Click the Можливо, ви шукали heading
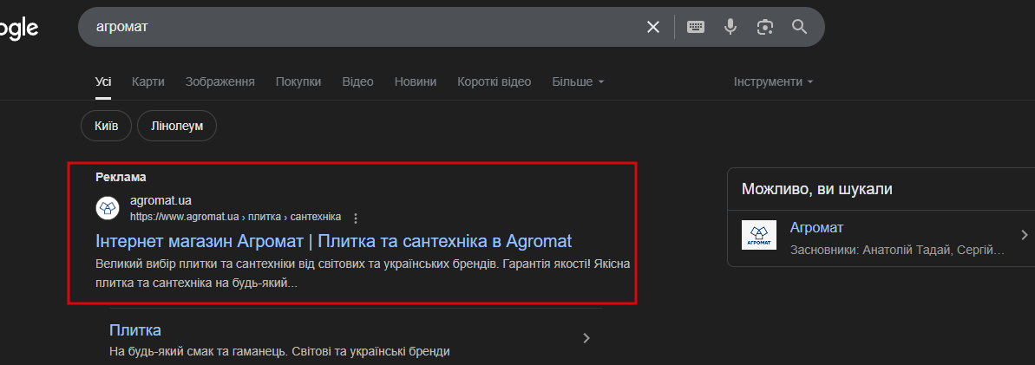 pyautogui.click(x=816, y=189)
